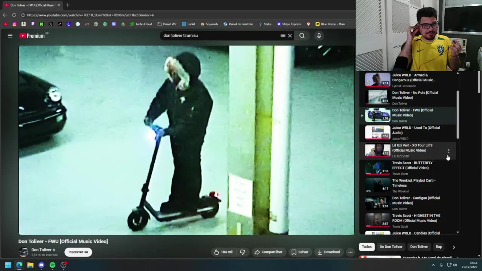Share video via Compartilhar button
Viewport: 482px width, 271px height.
[268, 252]
